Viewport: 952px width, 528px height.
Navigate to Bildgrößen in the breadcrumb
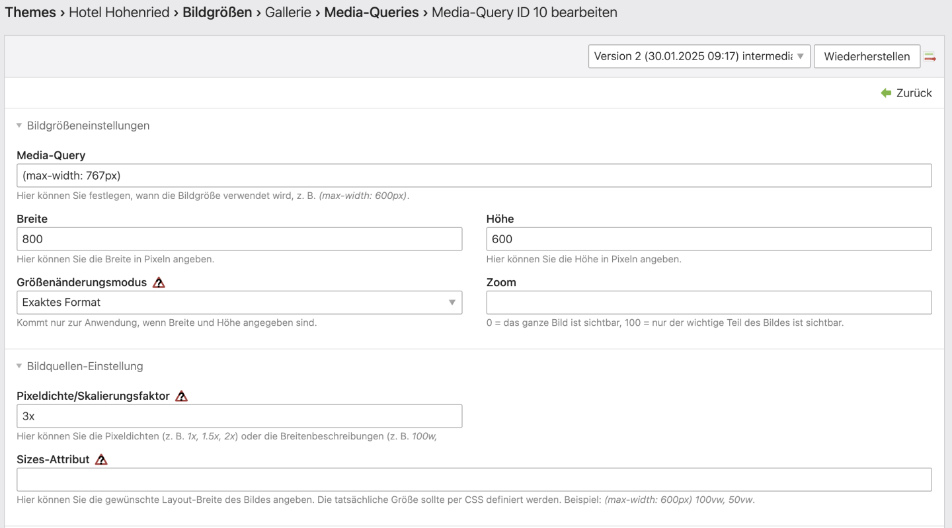(217, 13)
